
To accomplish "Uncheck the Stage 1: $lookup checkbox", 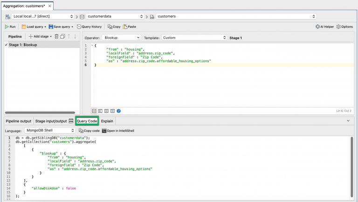I will (6, 45).
